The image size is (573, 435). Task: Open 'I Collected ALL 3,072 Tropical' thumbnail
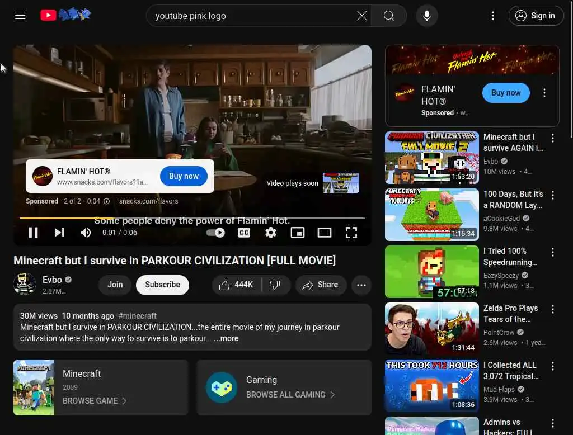431,386
